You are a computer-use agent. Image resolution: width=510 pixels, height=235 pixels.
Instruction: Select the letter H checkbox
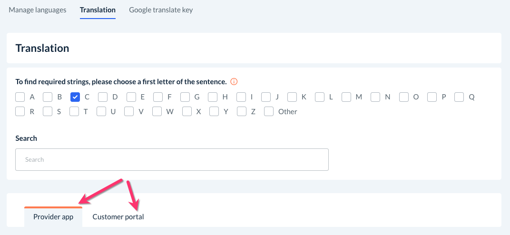213,97
